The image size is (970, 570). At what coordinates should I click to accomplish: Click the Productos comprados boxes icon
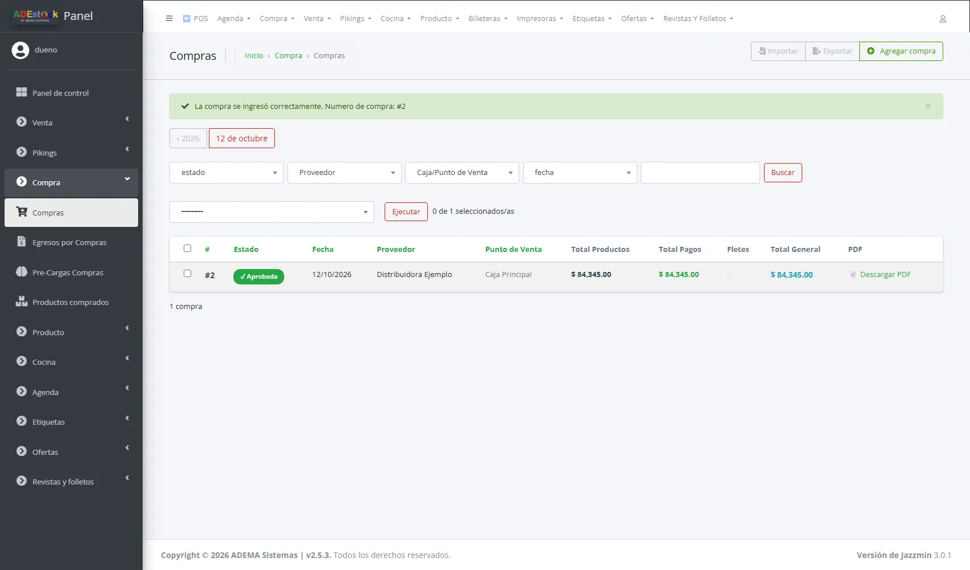tap(22, 302)
